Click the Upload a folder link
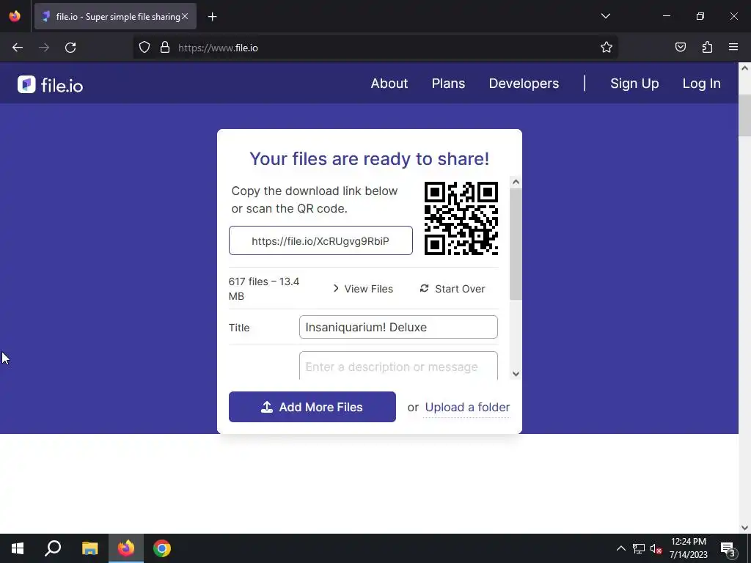The width and height of the screenshot is (751, 563). (x=467, y=407)
